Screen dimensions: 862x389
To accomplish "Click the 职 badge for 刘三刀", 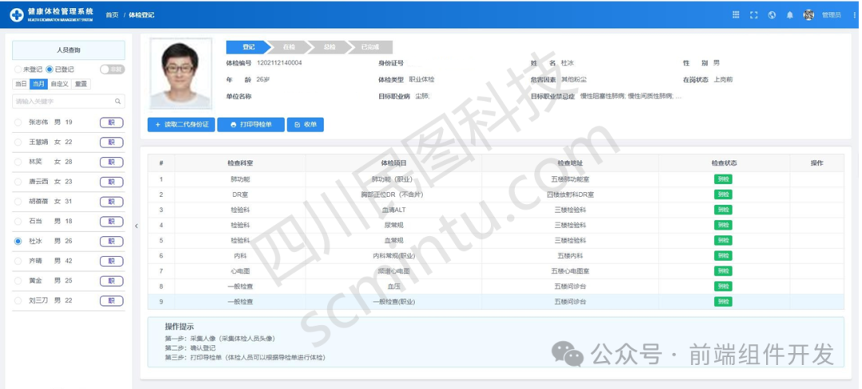I will 112,300.
